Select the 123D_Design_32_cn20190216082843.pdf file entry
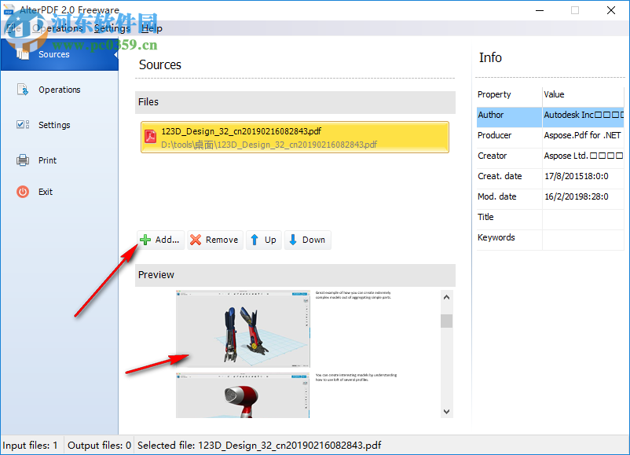The width and height of the screenshot is (630, 455). (x=295, y=138)
